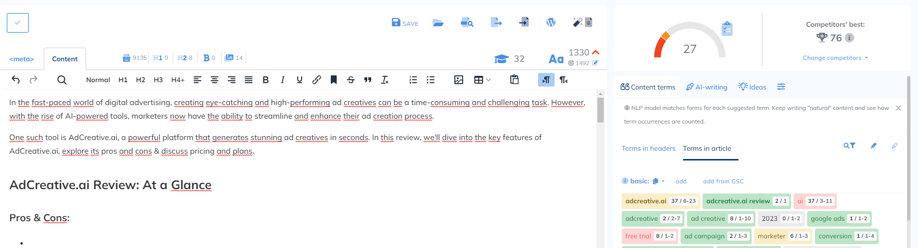Justify the text
This screenshot has height=248, width=918.
click(x=249, y=80)
